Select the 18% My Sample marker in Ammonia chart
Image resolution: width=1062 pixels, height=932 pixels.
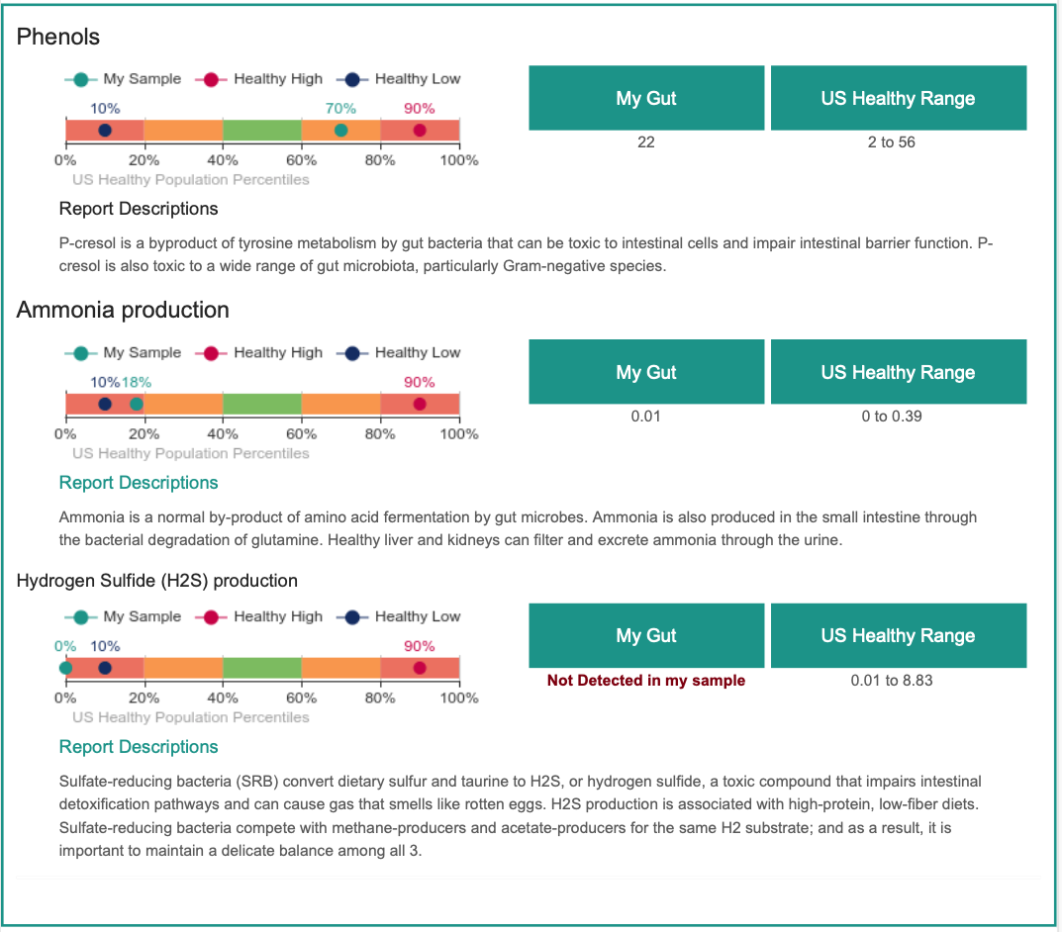point(137,404)
